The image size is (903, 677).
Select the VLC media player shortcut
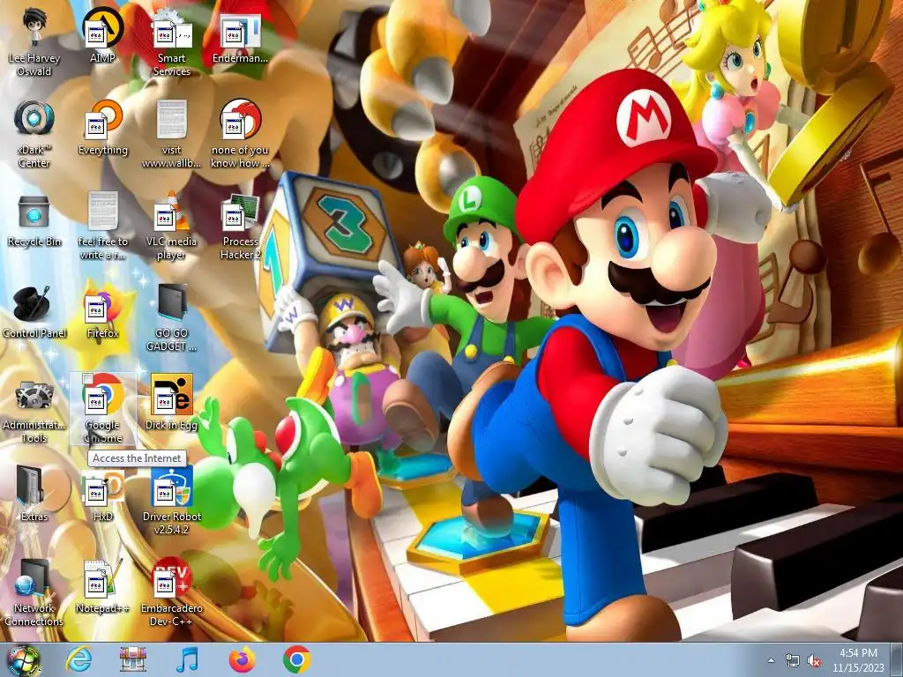(x=172, y=227)
